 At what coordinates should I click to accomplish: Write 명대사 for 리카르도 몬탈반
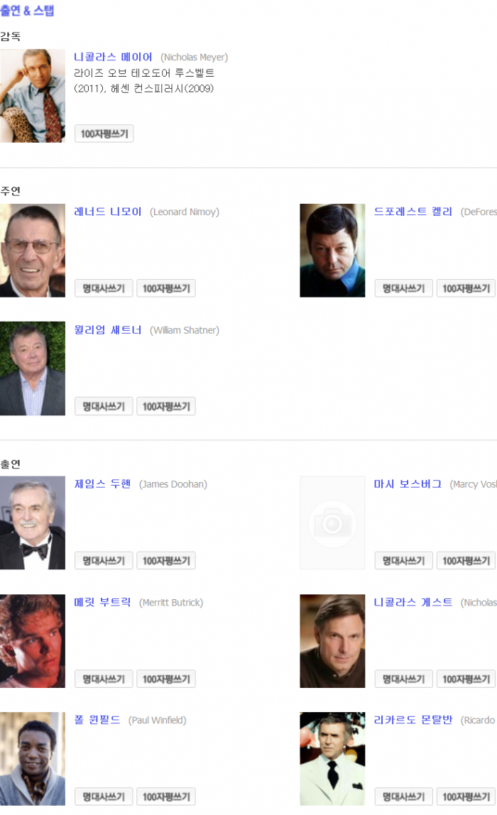pyautogui.click(x=404, y=797)
